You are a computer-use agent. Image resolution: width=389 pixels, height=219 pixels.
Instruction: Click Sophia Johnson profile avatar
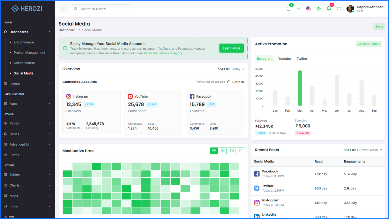pyautogui.click(x=350, y=9)
